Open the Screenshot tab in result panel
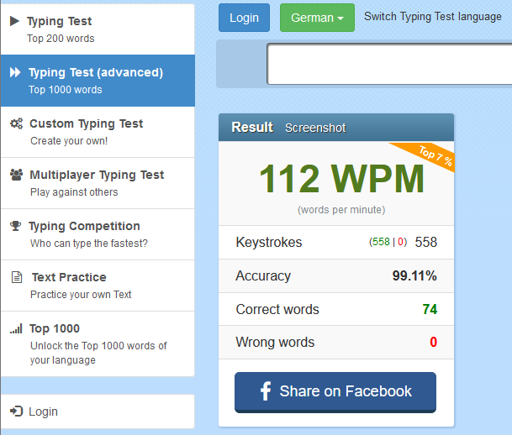The height and width of the screenshot is (435, 512). [x=315, y=128]
